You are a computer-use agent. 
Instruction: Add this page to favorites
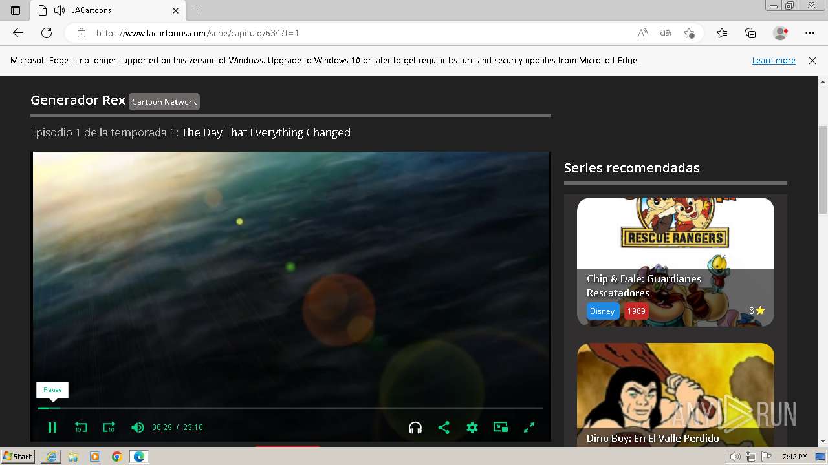tap(689, 33)
